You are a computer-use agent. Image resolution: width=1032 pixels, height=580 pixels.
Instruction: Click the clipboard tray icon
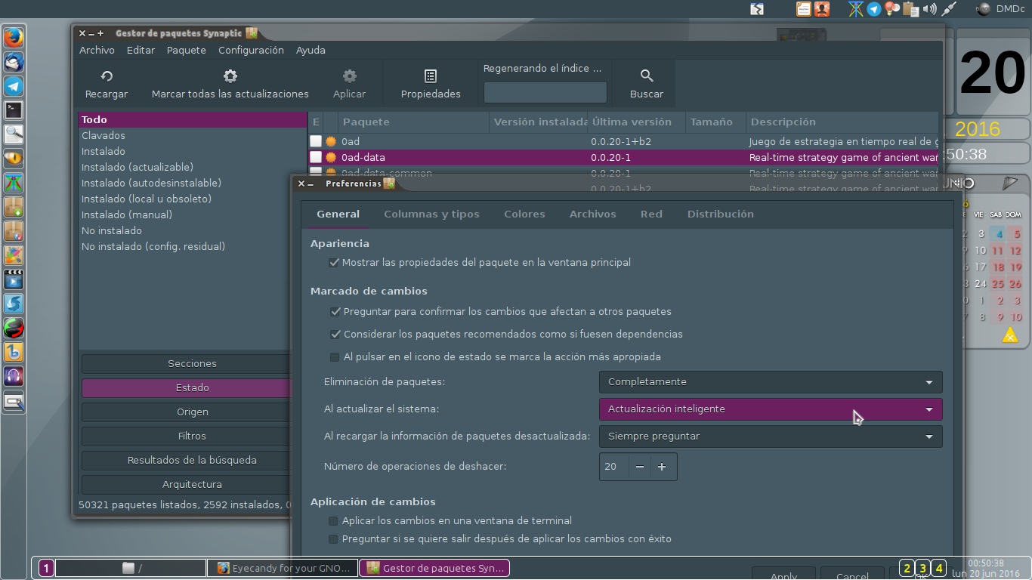[910, 9]
